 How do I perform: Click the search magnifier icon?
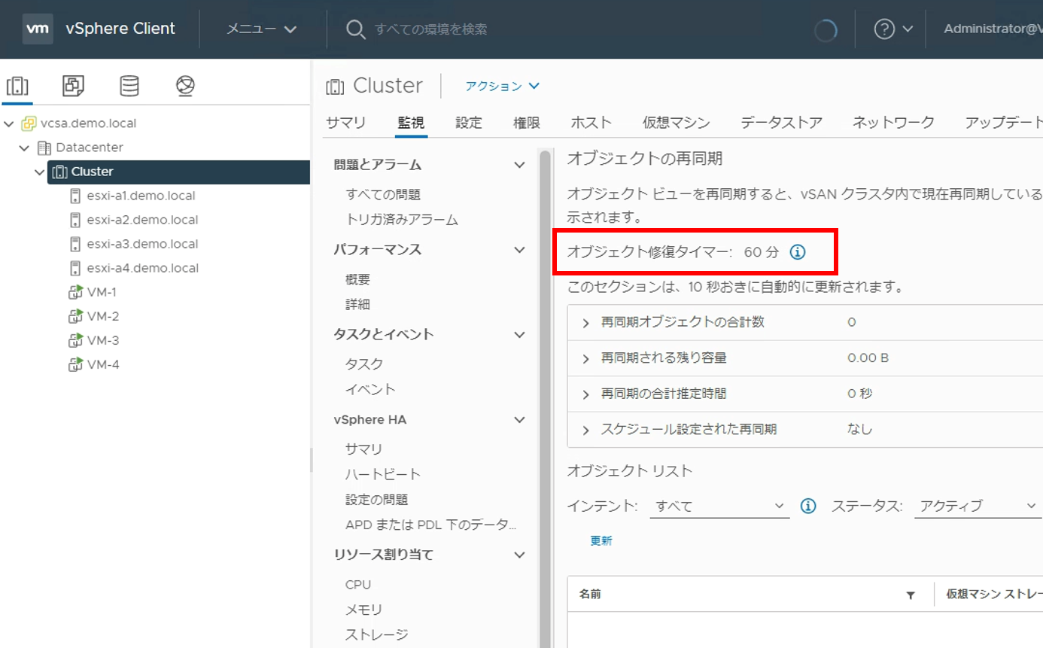click(x=355, y=29)
